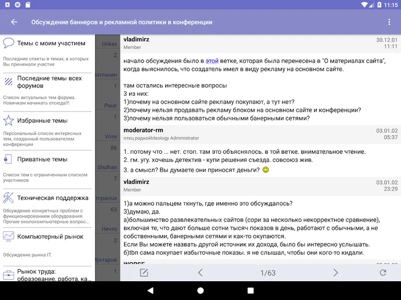Screen dimensions: 401x300
Task: Click moderator's title 'отец роднойIdeology Administrator'
Action: tap(161, 138)
